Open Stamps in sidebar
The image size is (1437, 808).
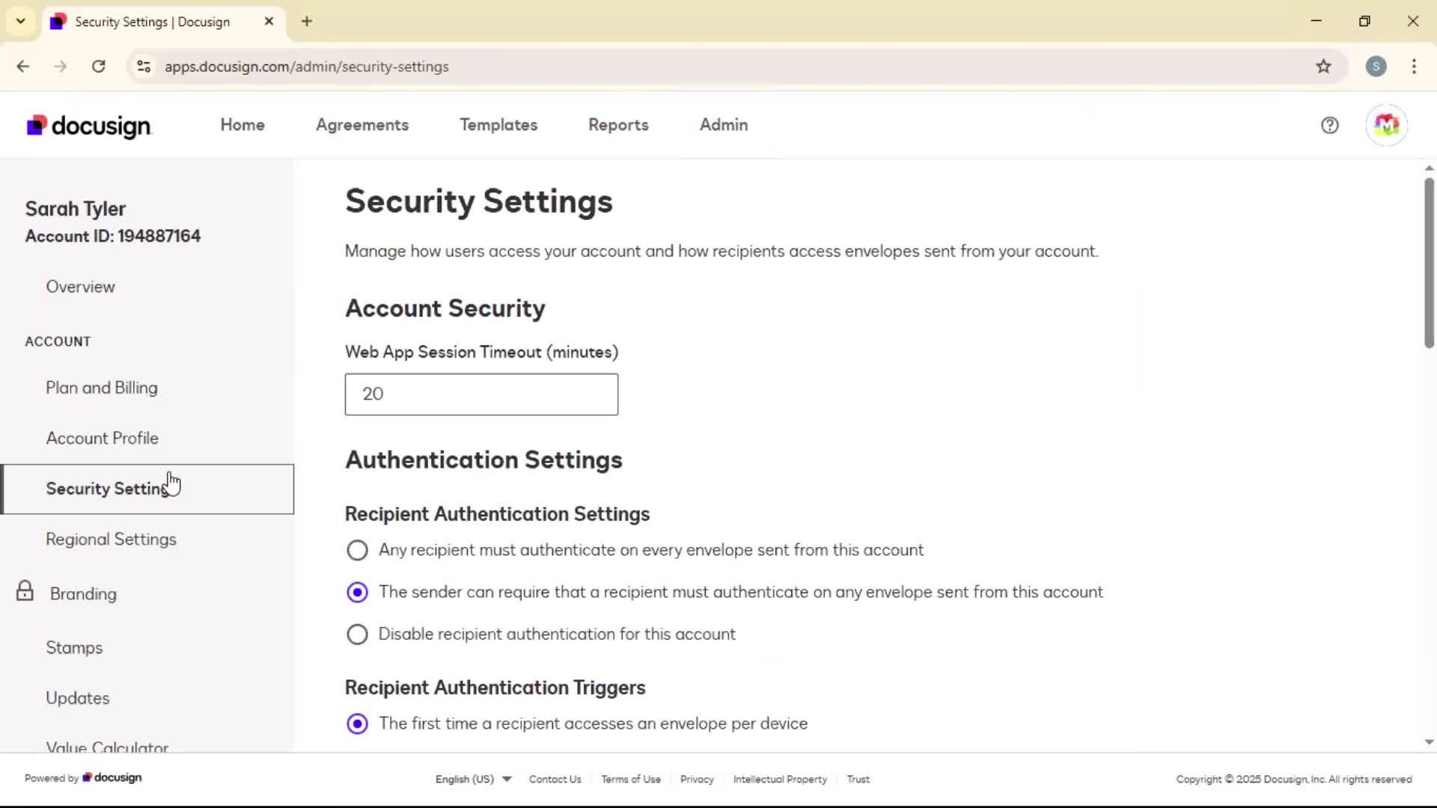tap(74, 648)
